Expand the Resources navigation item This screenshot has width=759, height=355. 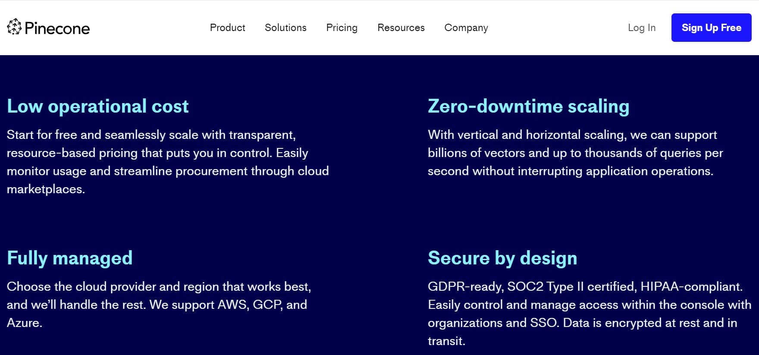(x=401, y=28)
